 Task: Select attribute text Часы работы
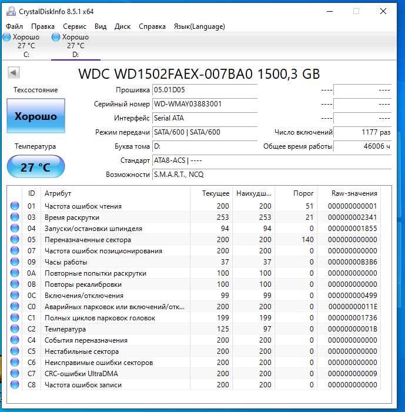click(x=66, y=262)
